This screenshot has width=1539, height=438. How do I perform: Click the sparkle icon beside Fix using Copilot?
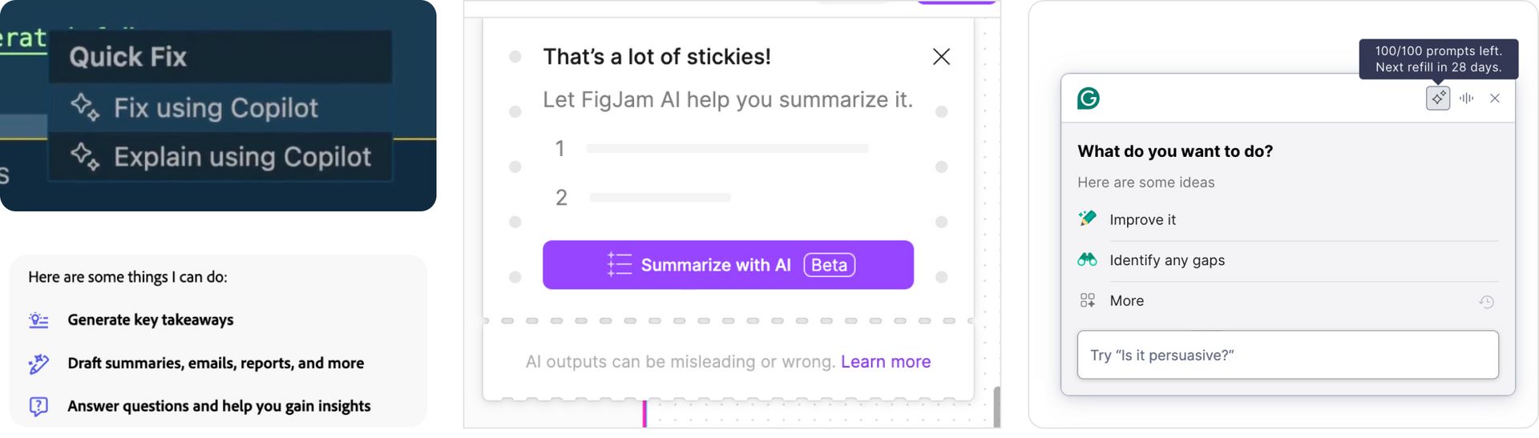(84, 107)
